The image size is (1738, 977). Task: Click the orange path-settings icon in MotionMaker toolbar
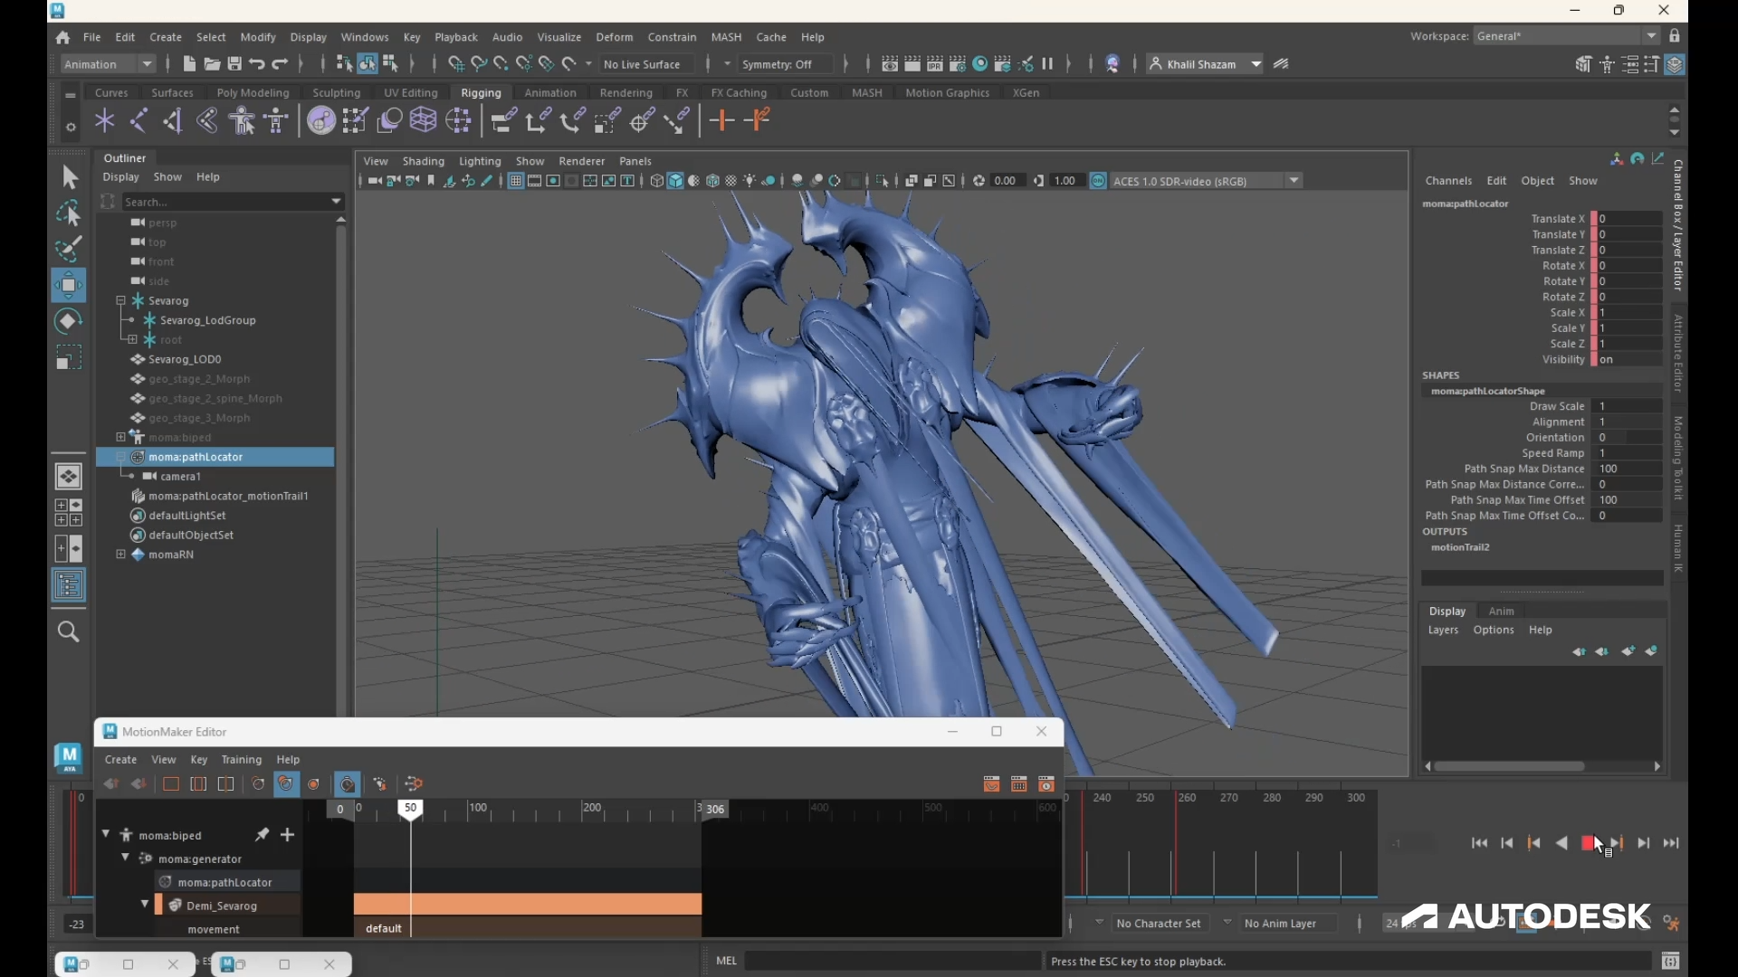pos(414,784)
